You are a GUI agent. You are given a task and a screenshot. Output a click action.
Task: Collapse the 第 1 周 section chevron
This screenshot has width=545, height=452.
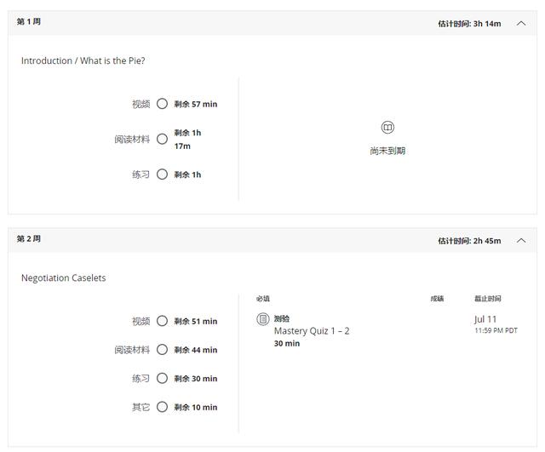click(521, 23)
